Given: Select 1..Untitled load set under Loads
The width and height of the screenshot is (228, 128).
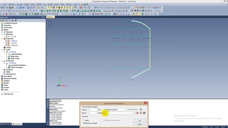Looking at the screenshot, I should coord(12,52).
